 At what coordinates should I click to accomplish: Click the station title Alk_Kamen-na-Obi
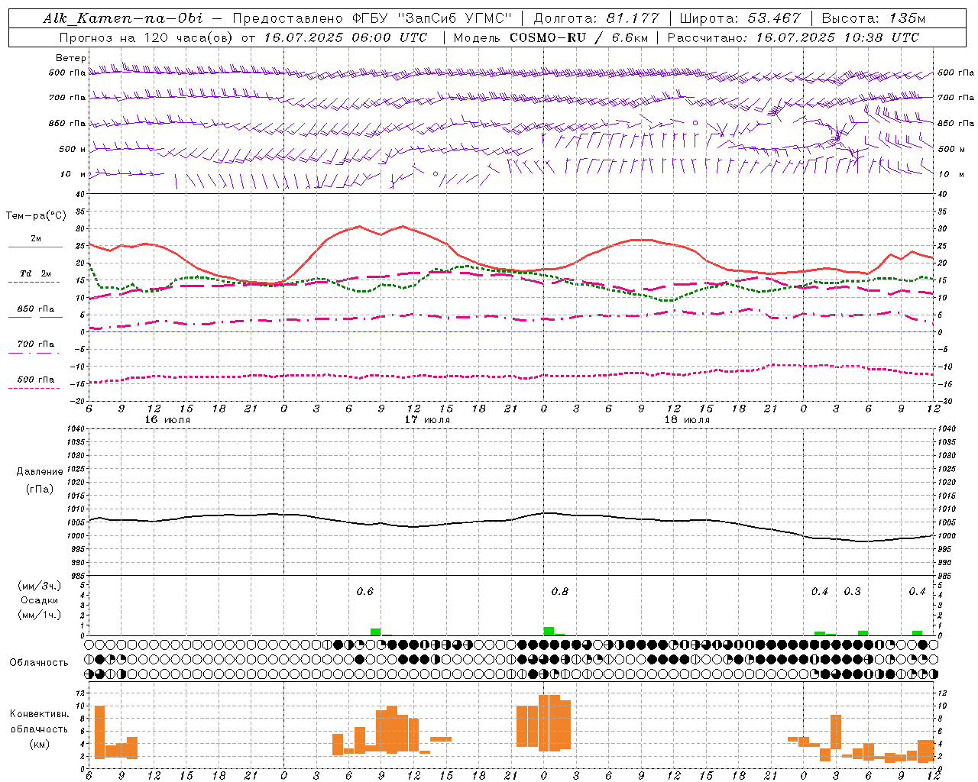coord(123,18)
